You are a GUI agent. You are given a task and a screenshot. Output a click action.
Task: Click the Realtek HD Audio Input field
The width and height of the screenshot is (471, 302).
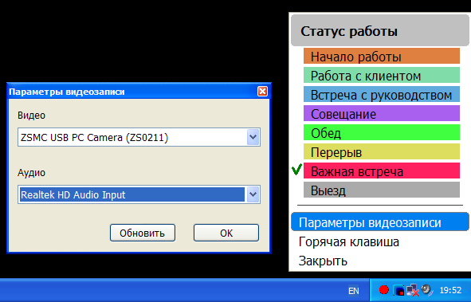pyautogui.click(x=139, y=194)
